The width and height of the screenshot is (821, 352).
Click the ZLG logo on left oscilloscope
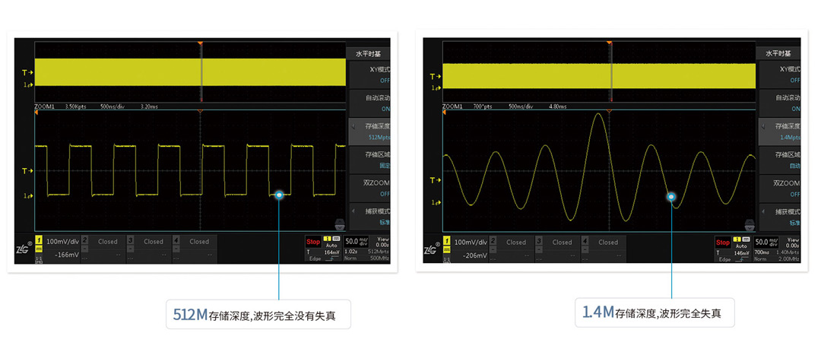pyautogui.click(x=23, y=249)
